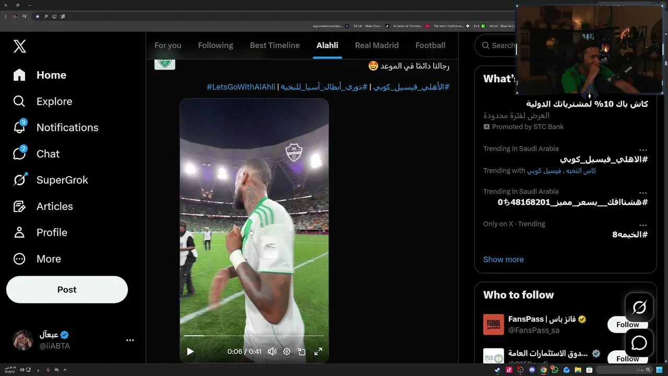Click Show more trends link

(x=503, y=259)
